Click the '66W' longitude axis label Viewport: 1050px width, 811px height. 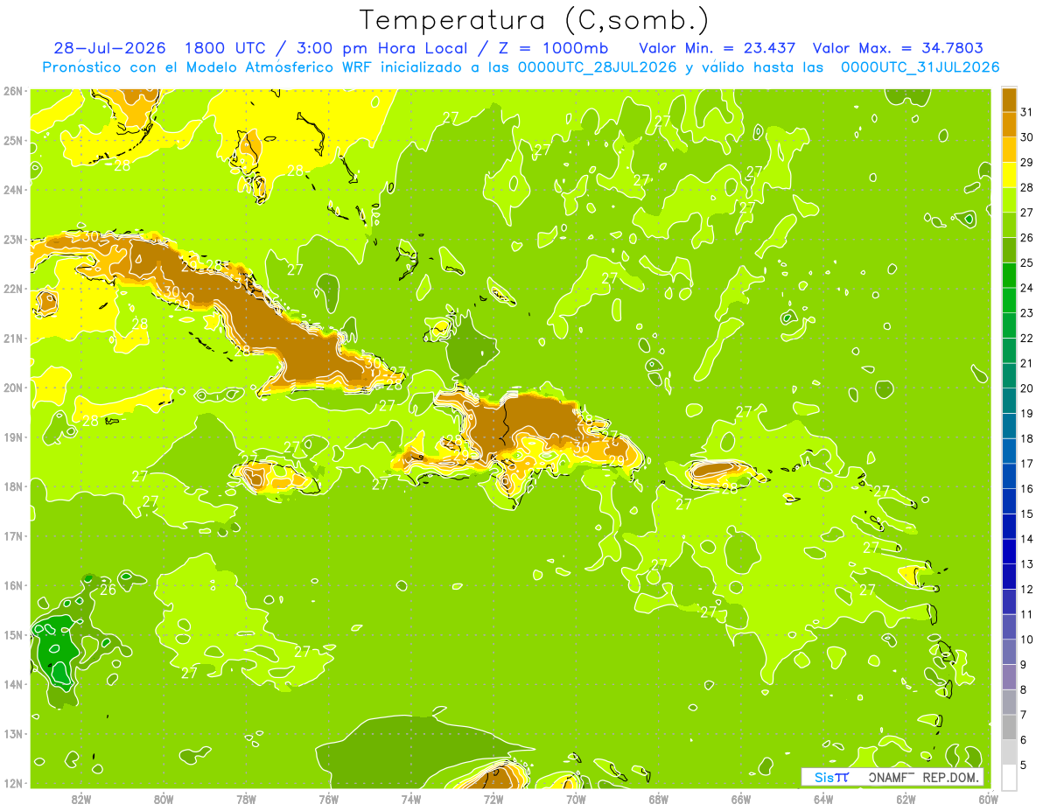pos(741,799)
